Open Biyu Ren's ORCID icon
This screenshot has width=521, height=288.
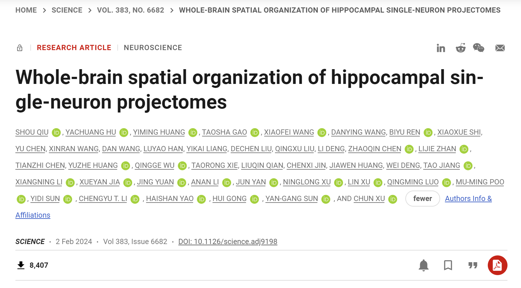coord(428,132)
